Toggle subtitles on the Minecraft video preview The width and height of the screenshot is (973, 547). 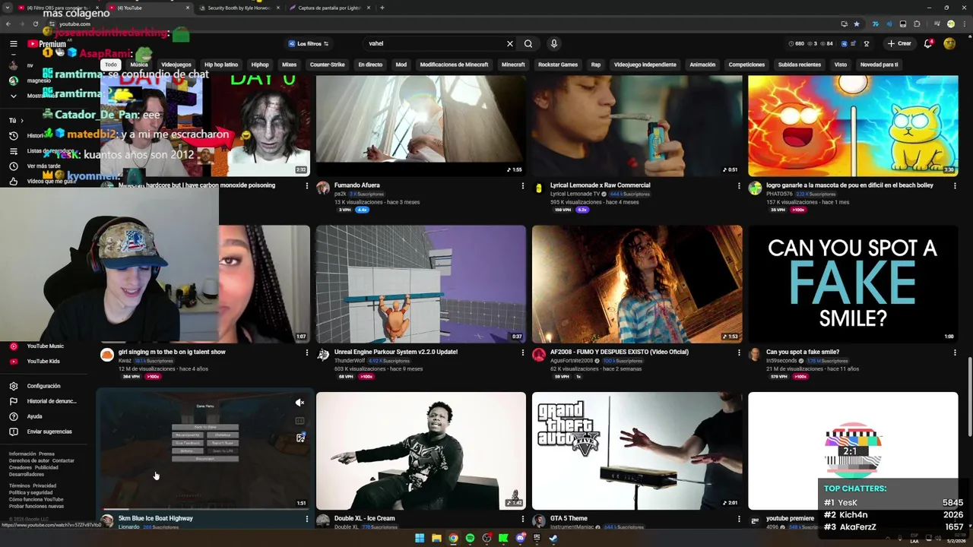tap(300, 420)
